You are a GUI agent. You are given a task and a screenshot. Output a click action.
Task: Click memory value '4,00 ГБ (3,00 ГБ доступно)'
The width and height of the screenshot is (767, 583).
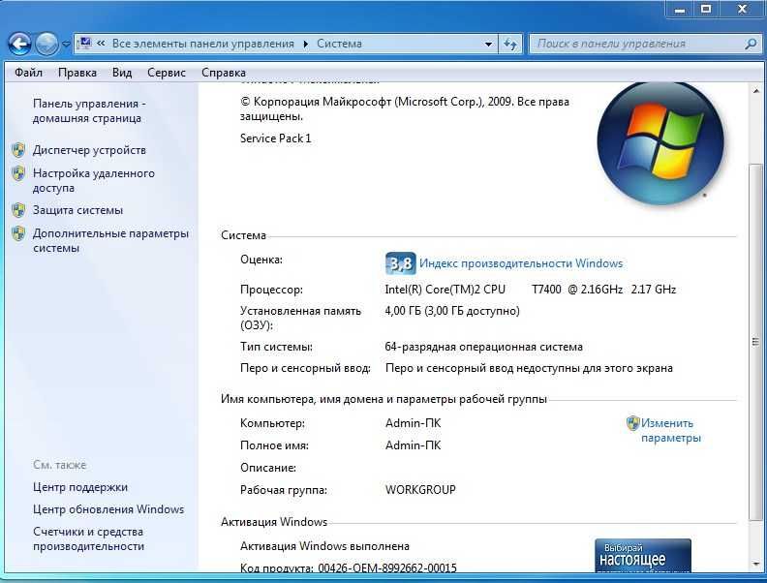pos(452,311)
